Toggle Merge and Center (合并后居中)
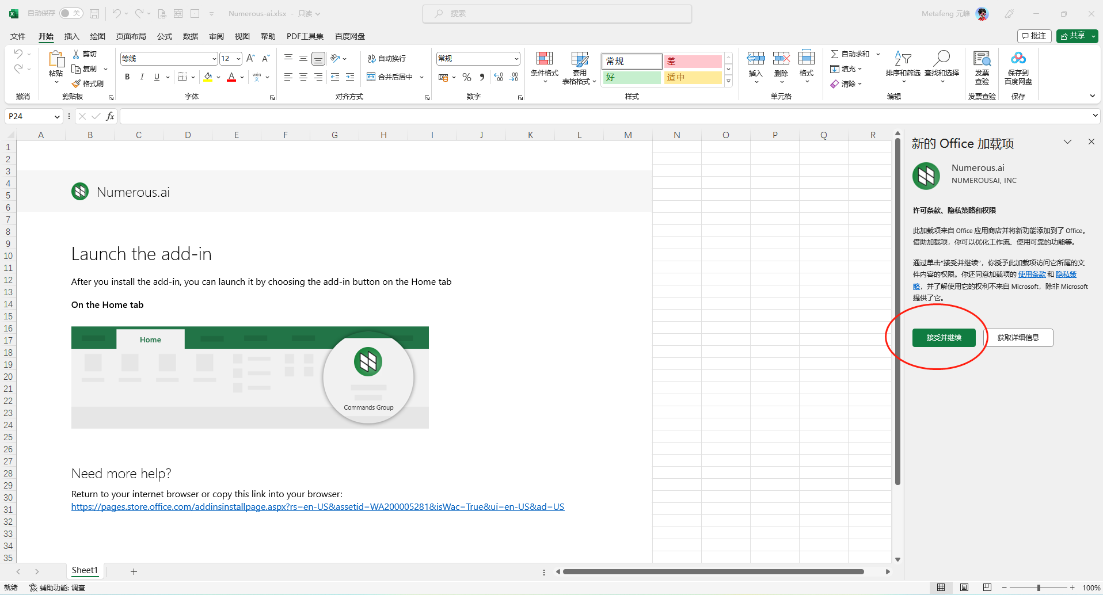The width and height of the screenshot is (1103, 595). tap(390, 77)
